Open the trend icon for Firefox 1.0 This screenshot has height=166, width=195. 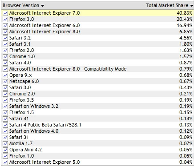[5, 156]
